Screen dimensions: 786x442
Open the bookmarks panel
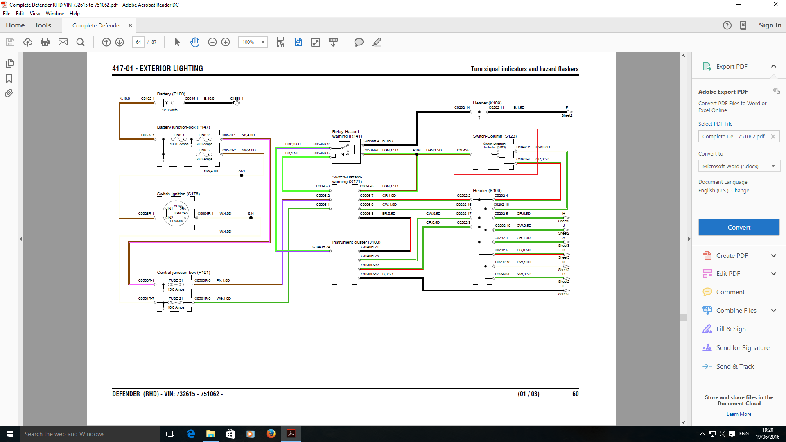point(9,79)
